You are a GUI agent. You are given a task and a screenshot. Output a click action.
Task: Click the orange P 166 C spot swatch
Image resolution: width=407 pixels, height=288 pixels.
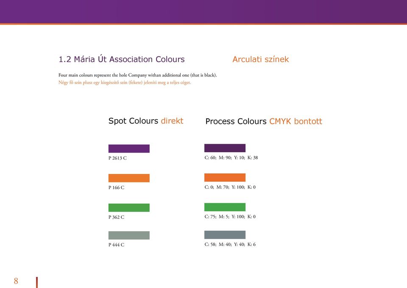129,178
